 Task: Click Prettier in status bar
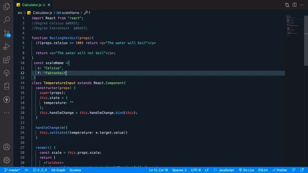pyautogui.click(x=280, y=170)
